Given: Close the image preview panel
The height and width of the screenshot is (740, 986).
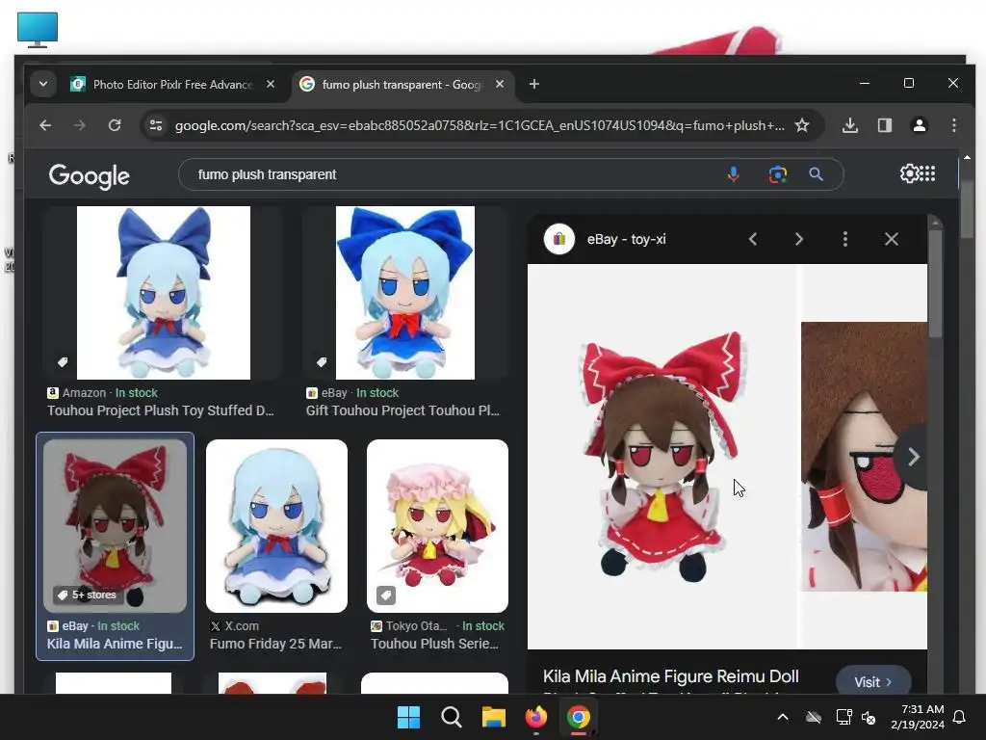Looking at the screenshot, I should (891, 239).
